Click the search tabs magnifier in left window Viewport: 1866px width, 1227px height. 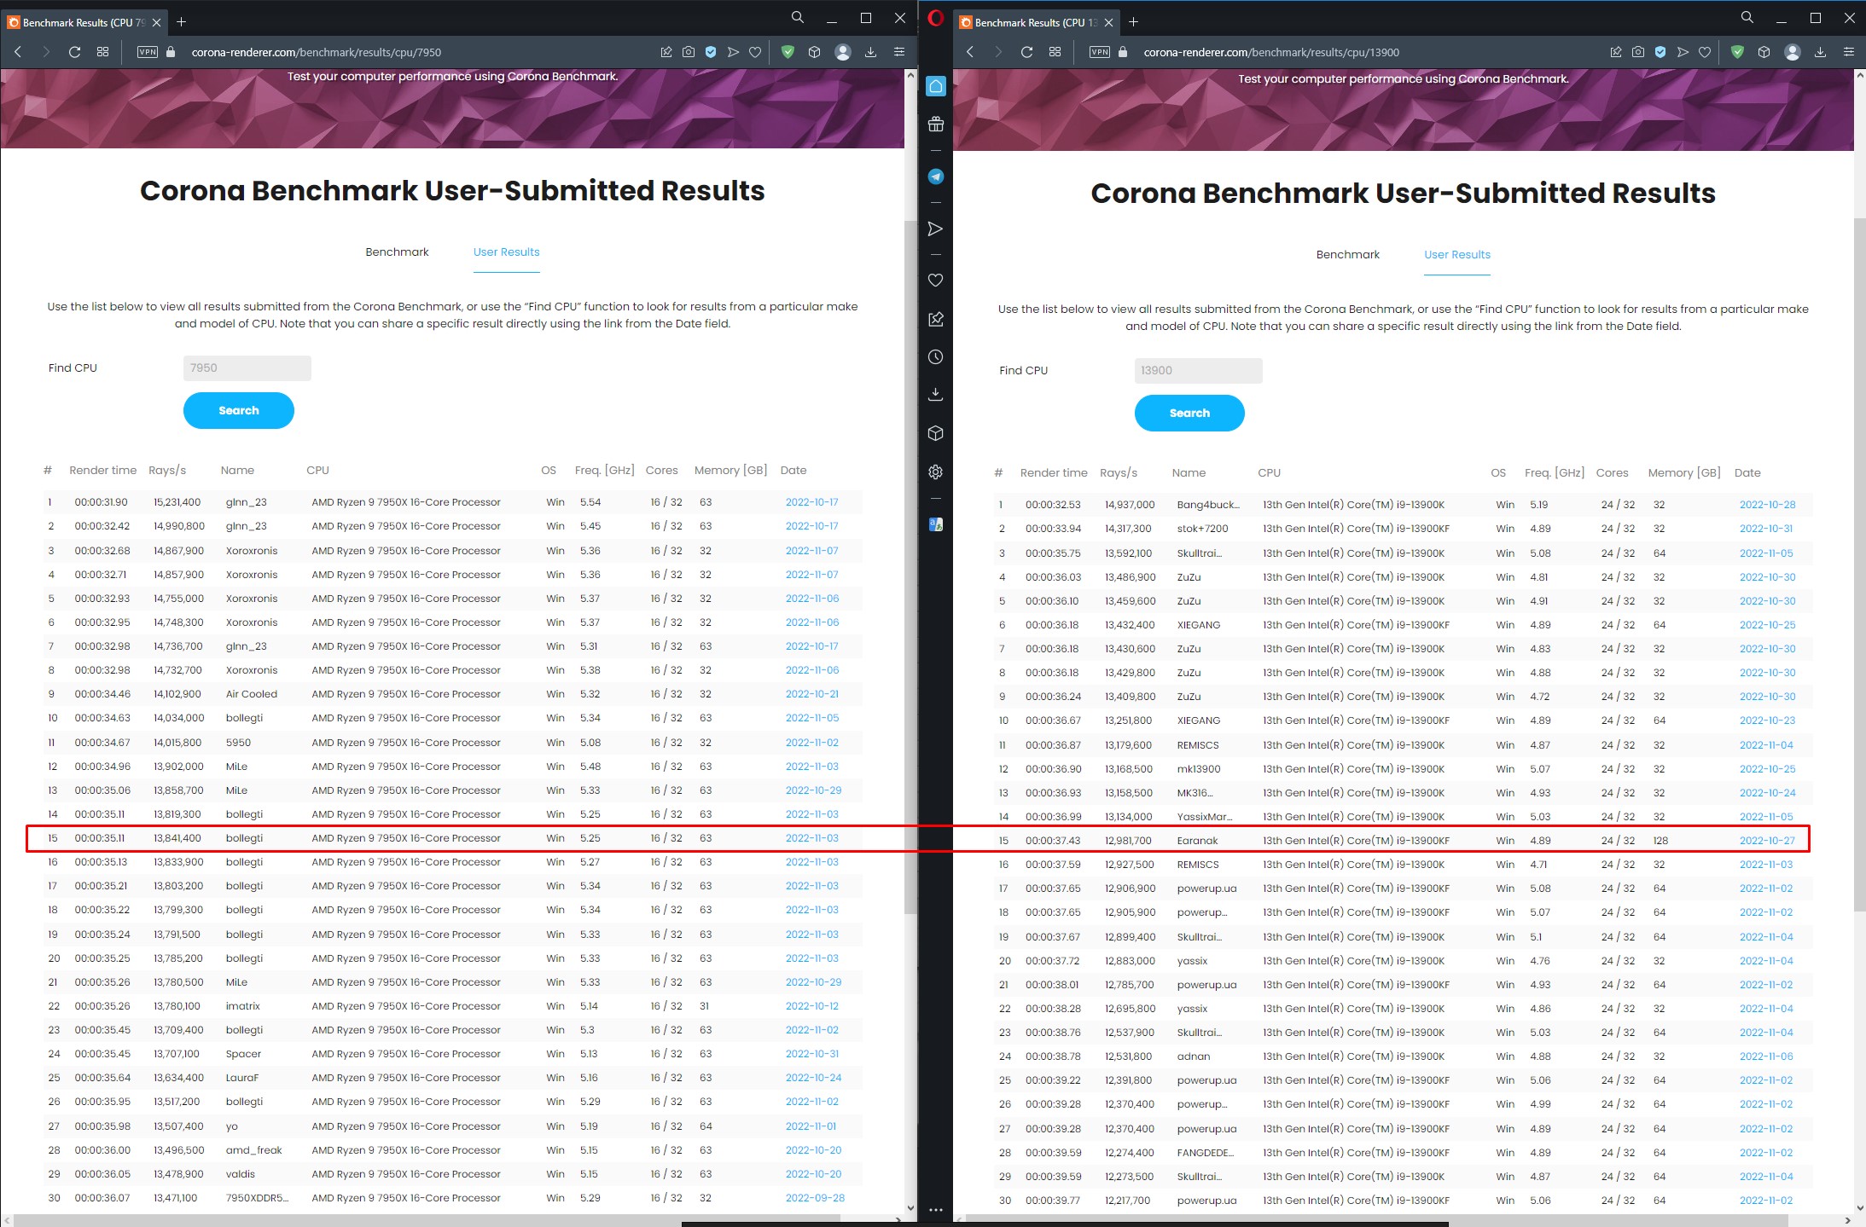(x=798, y=17)
